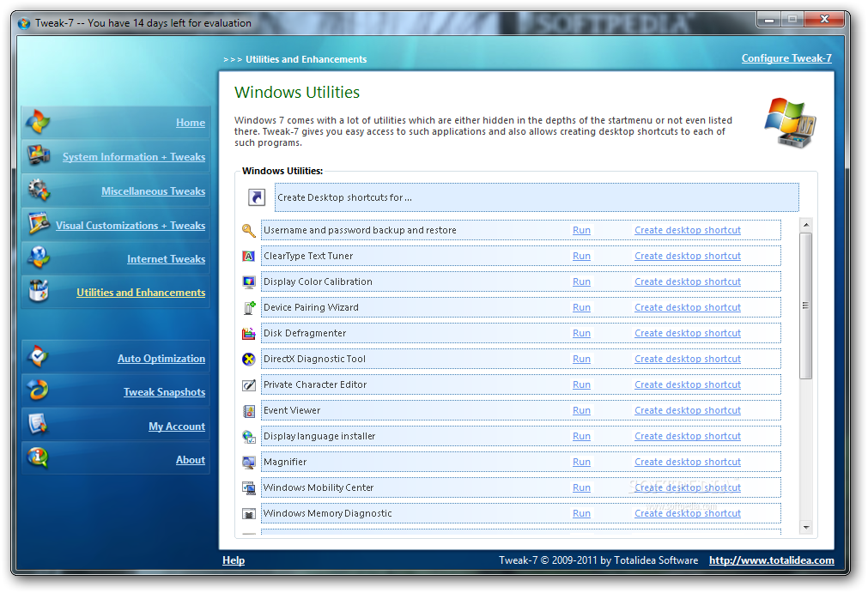Click the Display language installer icon
This screenshot has width=868, height=593.
pos(249,437)
